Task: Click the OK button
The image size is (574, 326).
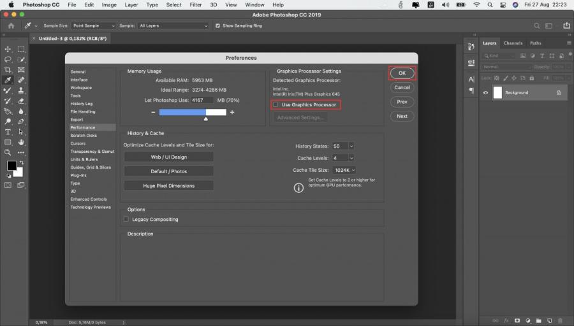Action: pyautogui.click(x=402, y=73)
